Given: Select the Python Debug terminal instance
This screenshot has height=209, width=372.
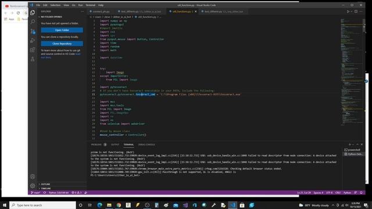Looking at the screenshot, I should coord(353,154).
